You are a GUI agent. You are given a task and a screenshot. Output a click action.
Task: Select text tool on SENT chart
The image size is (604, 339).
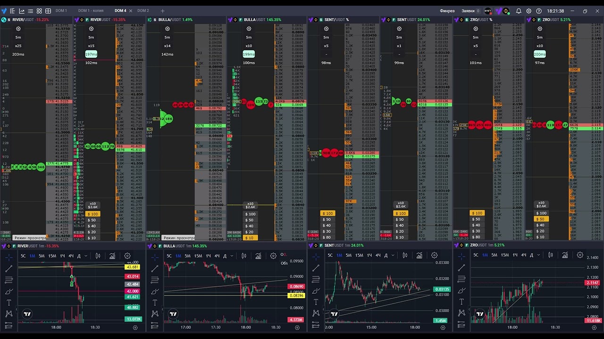coord(316,302)
